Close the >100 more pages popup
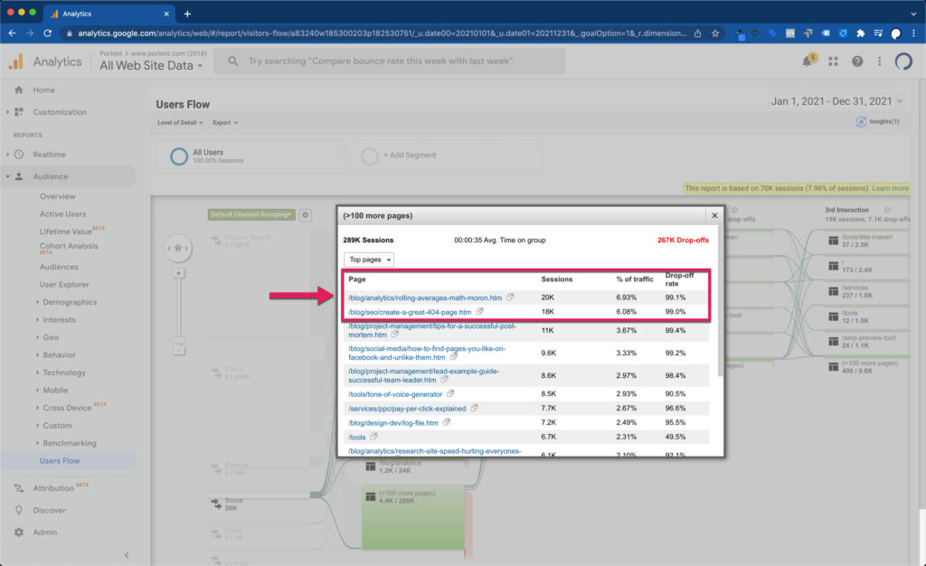Screen dimensions: 926x566 [714, 215]
